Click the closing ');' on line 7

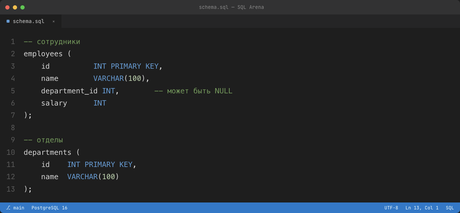(28, 115)
